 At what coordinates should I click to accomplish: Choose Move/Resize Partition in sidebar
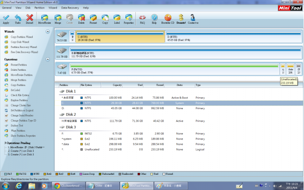click(x=21, y=75)
